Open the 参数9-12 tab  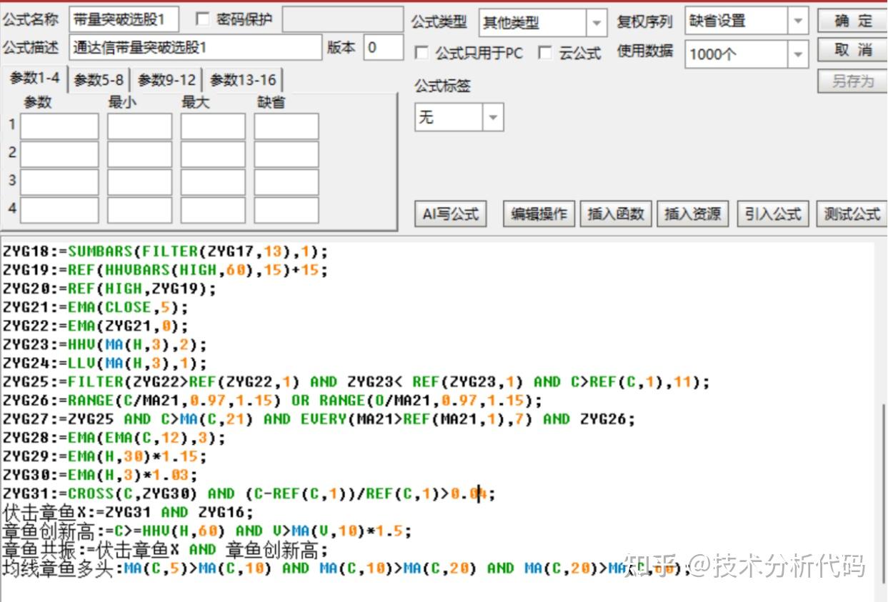[166, 80]
